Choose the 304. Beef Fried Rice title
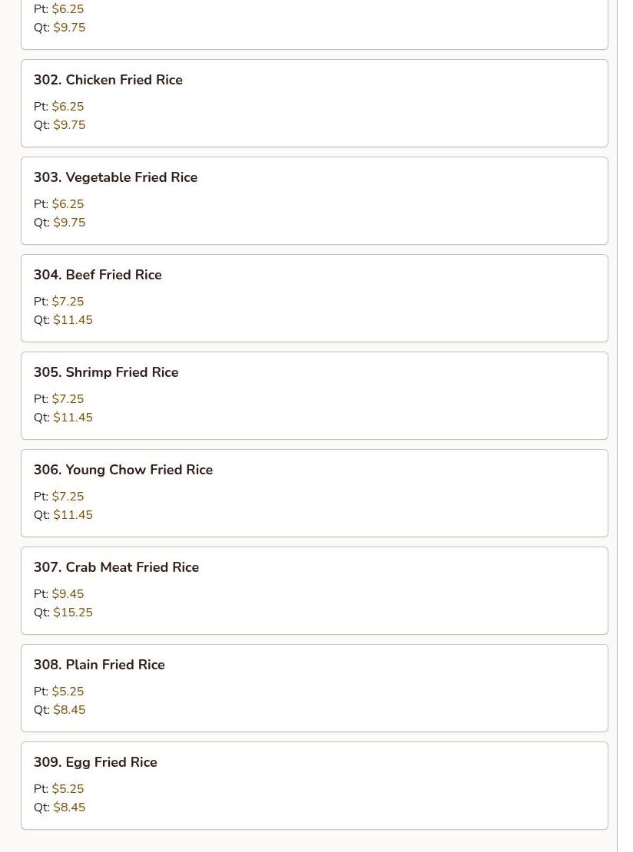Viewport: 633px width, 852px height. 98,275
